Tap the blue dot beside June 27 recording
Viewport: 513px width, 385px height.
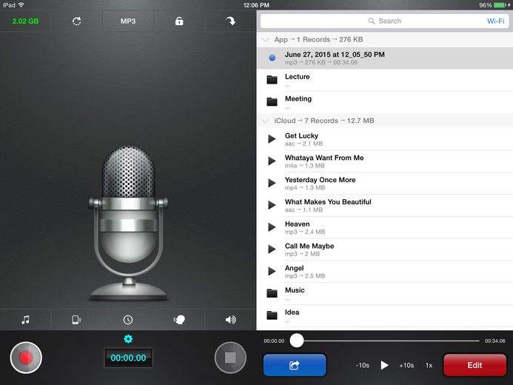tap(272, 58)
